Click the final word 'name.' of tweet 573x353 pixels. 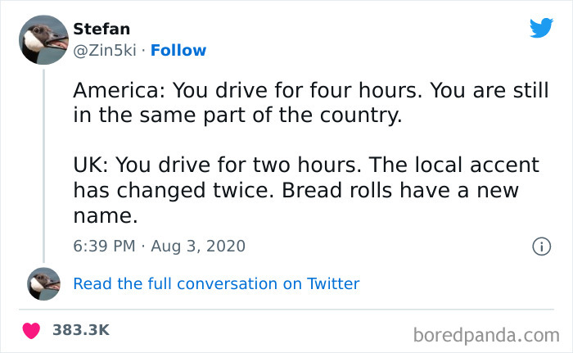106,215
